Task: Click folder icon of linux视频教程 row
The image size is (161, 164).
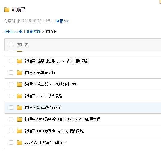Action: [x=19, y=108]
